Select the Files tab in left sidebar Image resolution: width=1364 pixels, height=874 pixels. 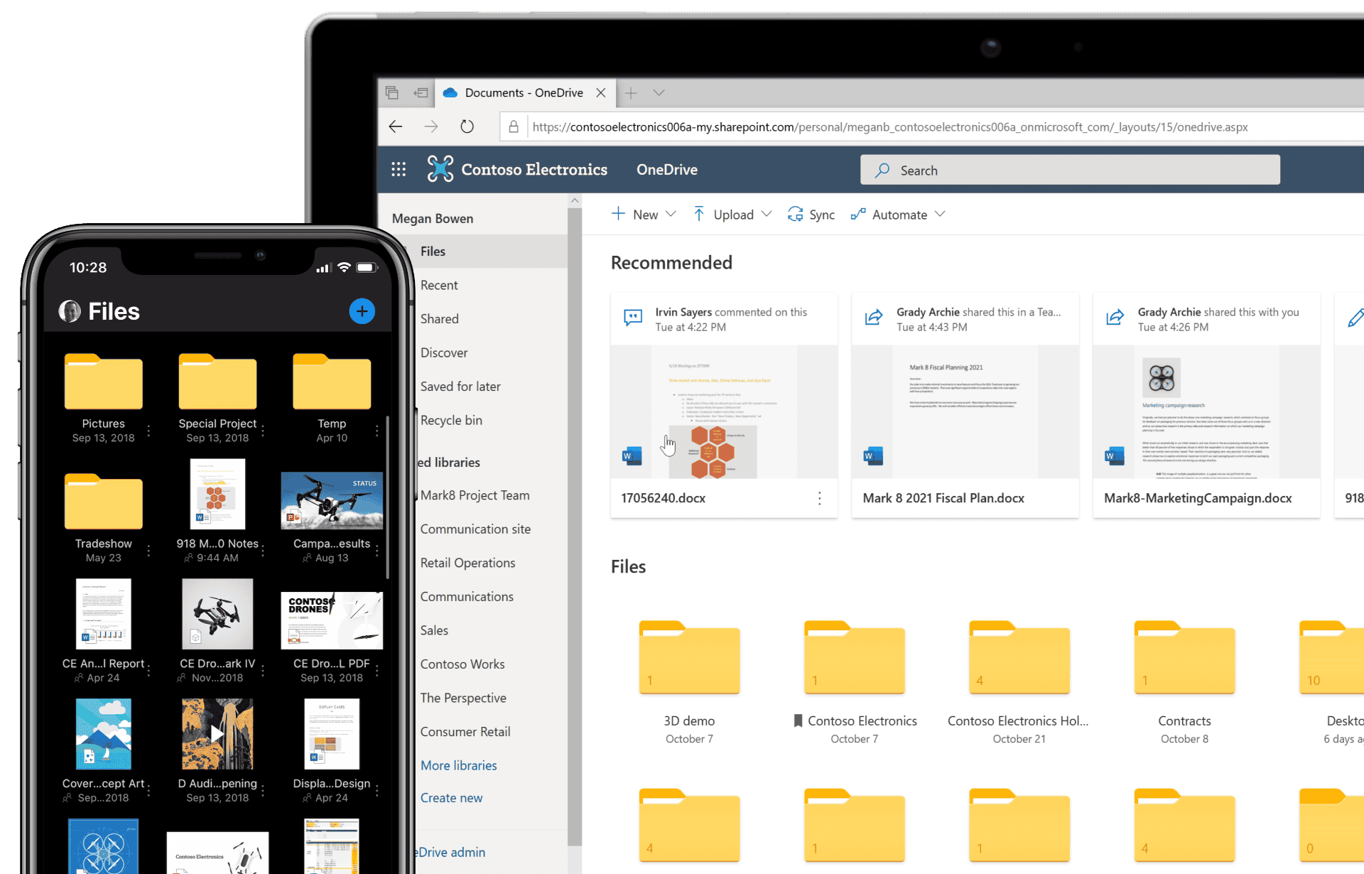[x=435, y=251]
